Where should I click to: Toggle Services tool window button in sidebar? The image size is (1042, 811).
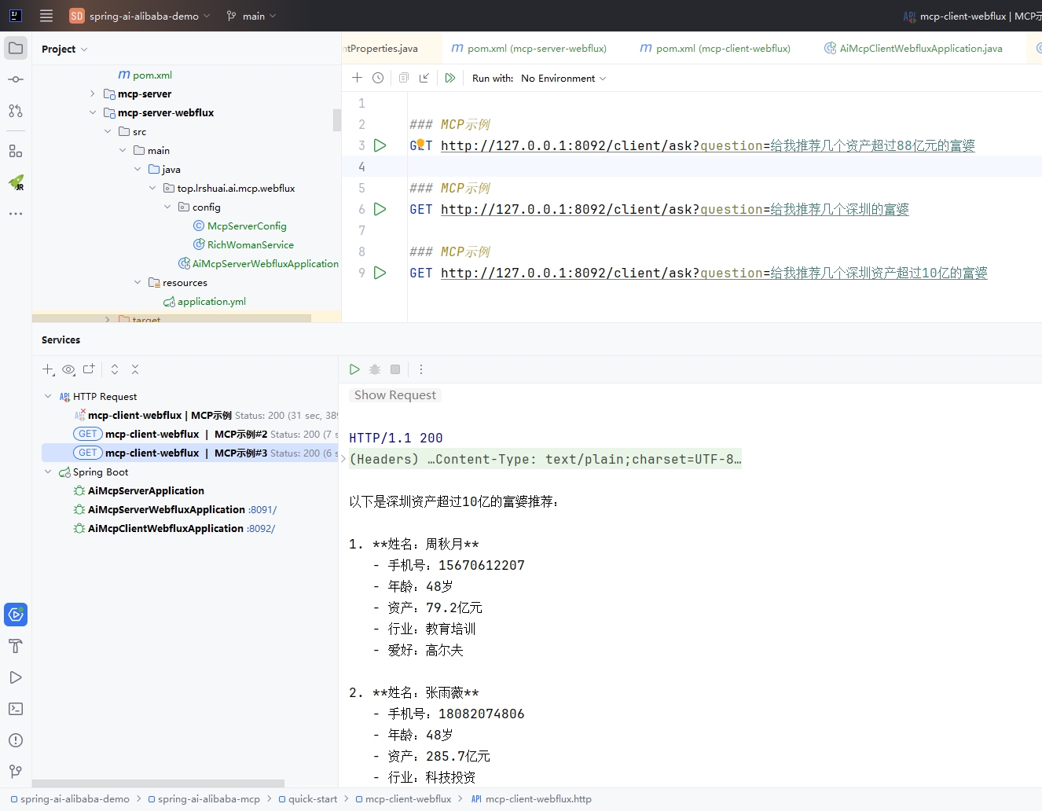(16, 615)
